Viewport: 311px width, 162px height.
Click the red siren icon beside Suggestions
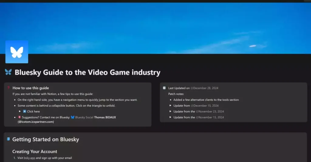coord(19,117)
